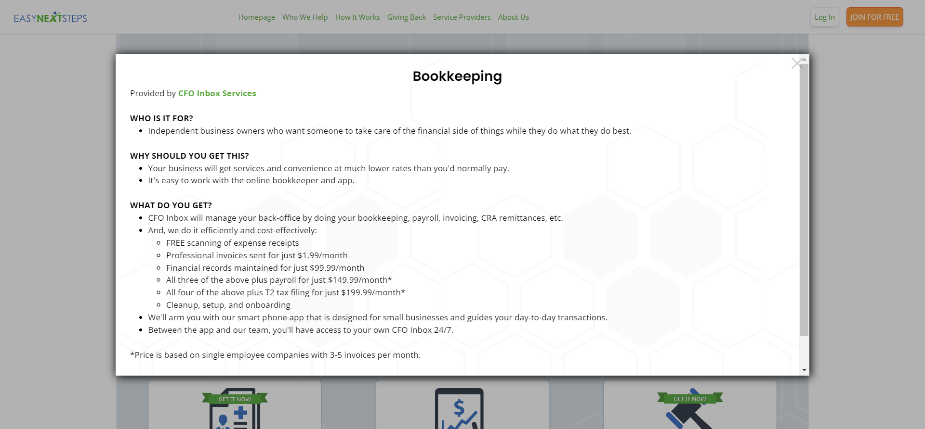This screenshot has height=429, width=925.
Task: Click the EasyNextSteps logo
Action: [51, 17]
